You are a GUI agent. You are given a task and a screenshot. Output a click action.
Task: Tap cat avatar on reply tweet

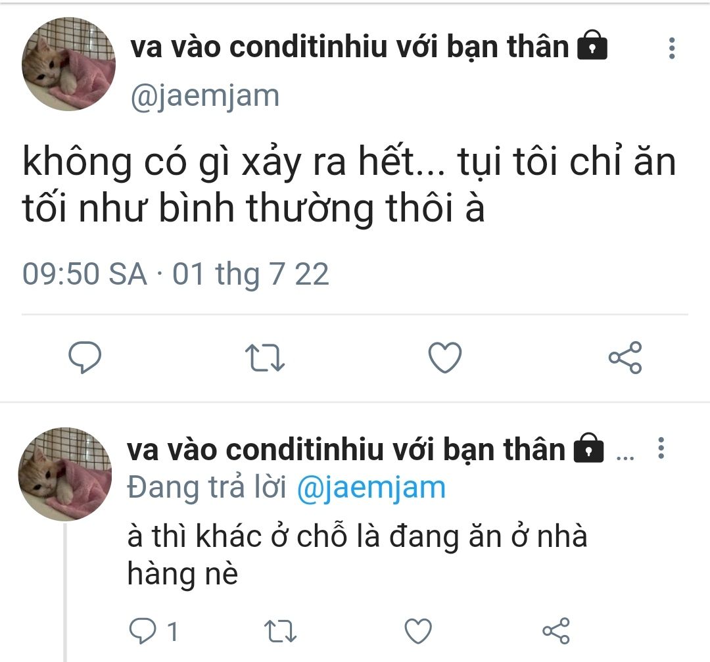(64, 473)
